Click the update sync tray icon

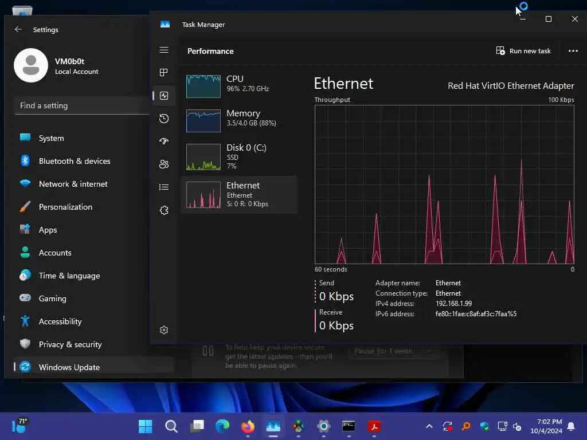[448, 426]
